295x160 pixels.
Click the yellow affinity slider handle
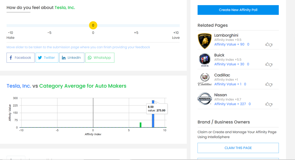click(x=93, y=25)
